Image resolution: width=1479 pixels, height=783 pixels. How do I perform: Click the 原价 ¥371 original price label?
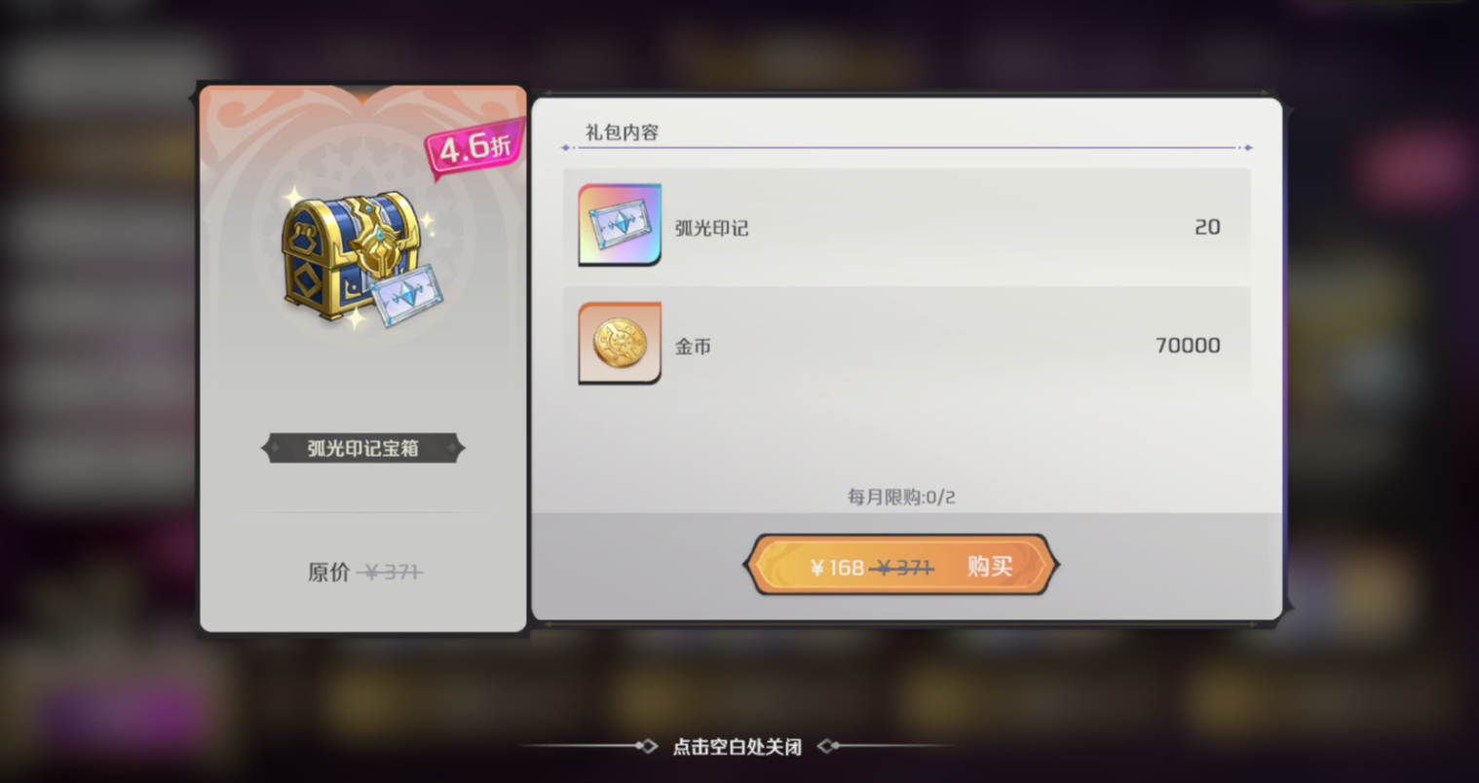(x=364, y=572)
